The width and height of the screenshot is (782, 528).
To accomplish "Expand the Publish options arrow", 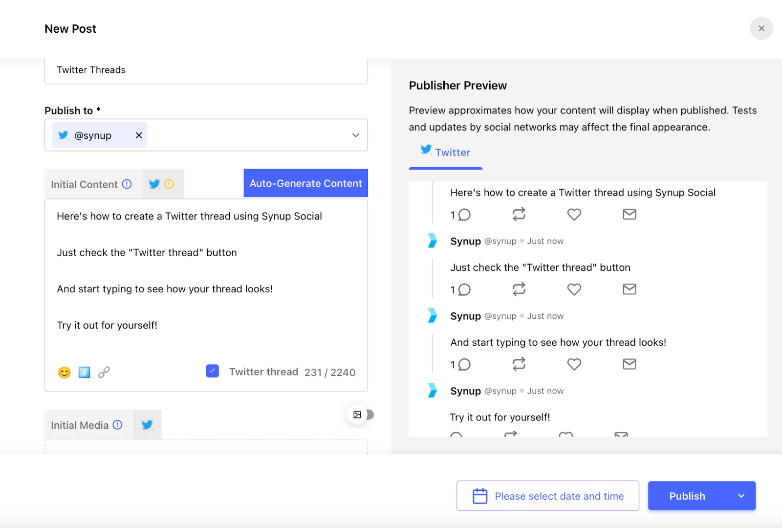I will click(741, 496).
